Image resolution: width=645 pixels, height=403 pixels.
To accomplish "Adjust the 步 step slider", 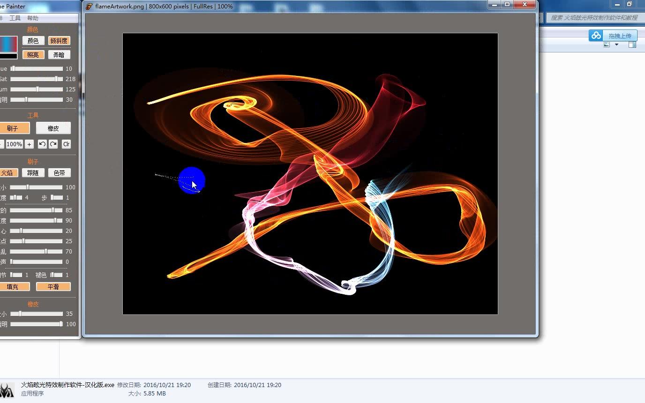I will click(x=57, y=198).
